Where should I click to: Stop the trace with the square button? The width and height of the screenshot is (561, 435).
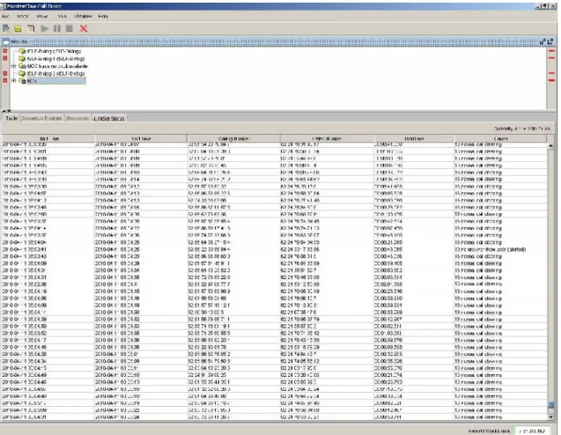click(x=70, y=28)
